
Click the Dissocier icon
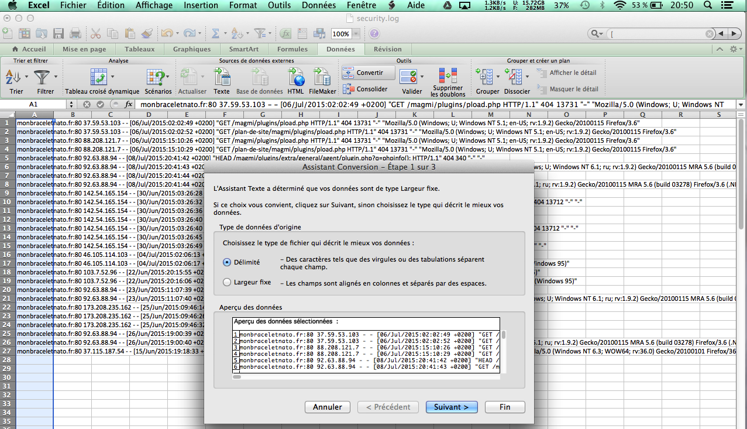tap(513, 77)
